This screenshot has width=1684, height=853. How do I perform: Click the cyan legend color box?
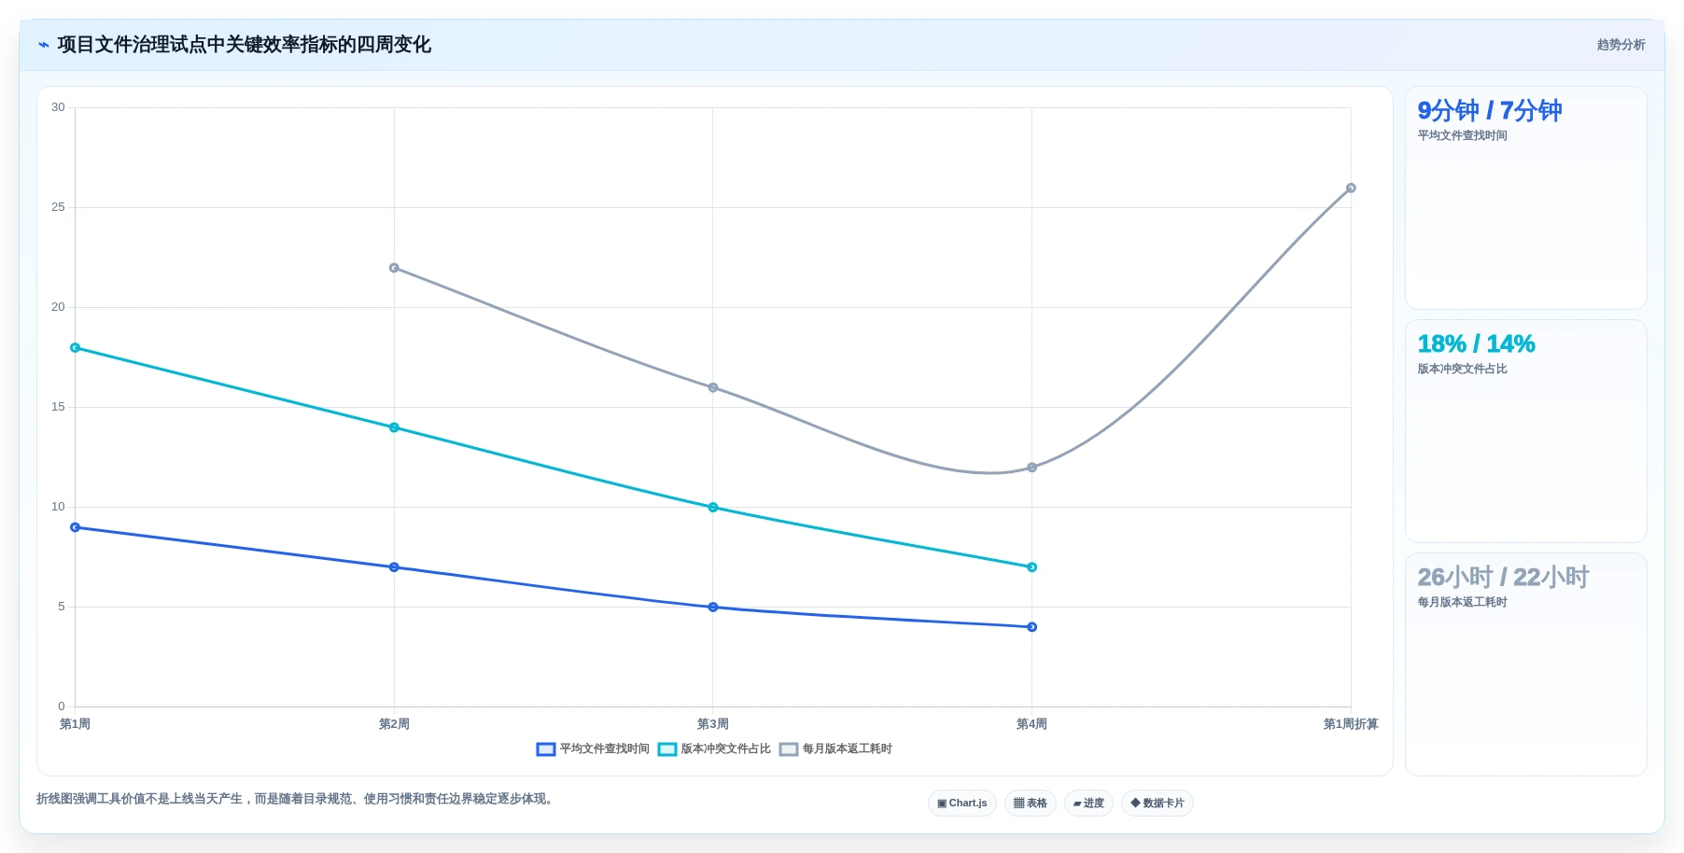click(667, 749)
